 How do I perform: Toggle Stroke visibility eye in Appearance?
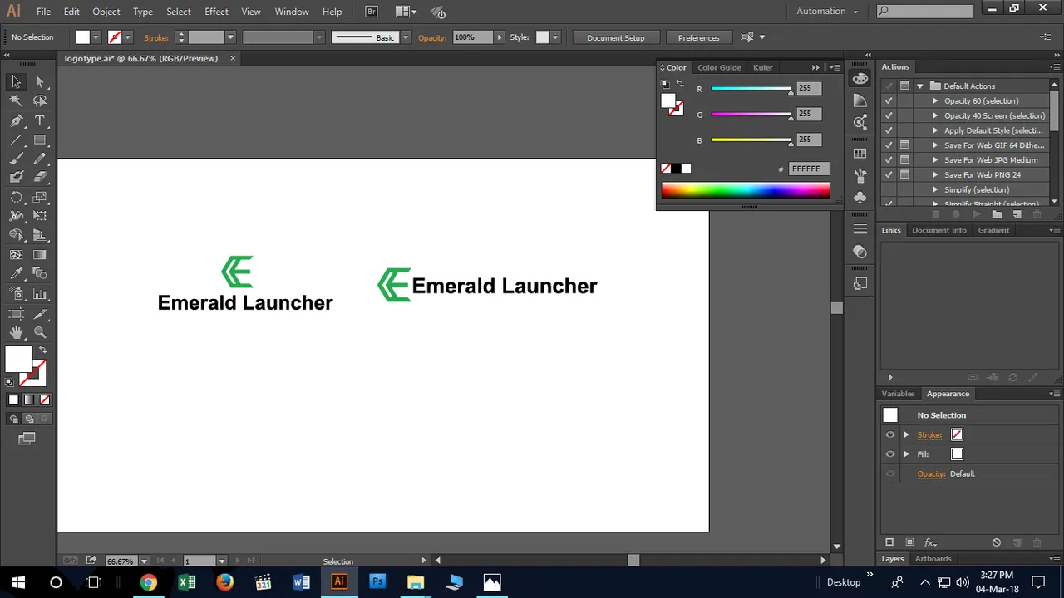(890, 434)
